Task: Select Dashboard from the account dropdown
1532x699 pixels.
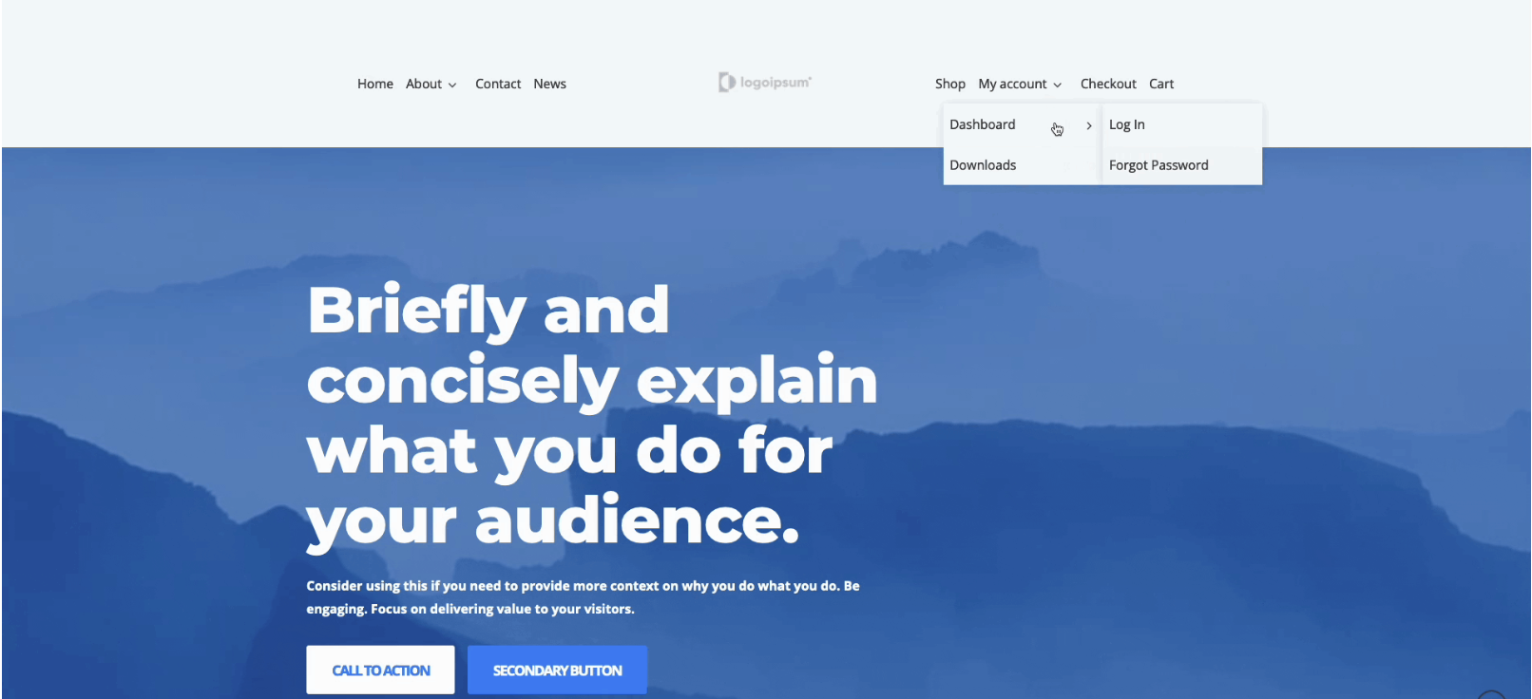Action: pyautogui.click(x=983, y=124)
